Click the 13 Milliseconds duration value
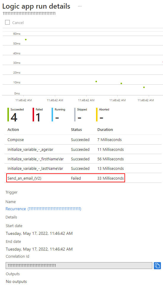The width and height of the screenshot is (163, 285). tap(111, 169)
